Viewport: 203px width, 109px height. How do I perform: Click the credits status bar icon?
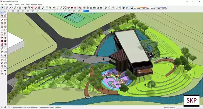click(5, 107)
